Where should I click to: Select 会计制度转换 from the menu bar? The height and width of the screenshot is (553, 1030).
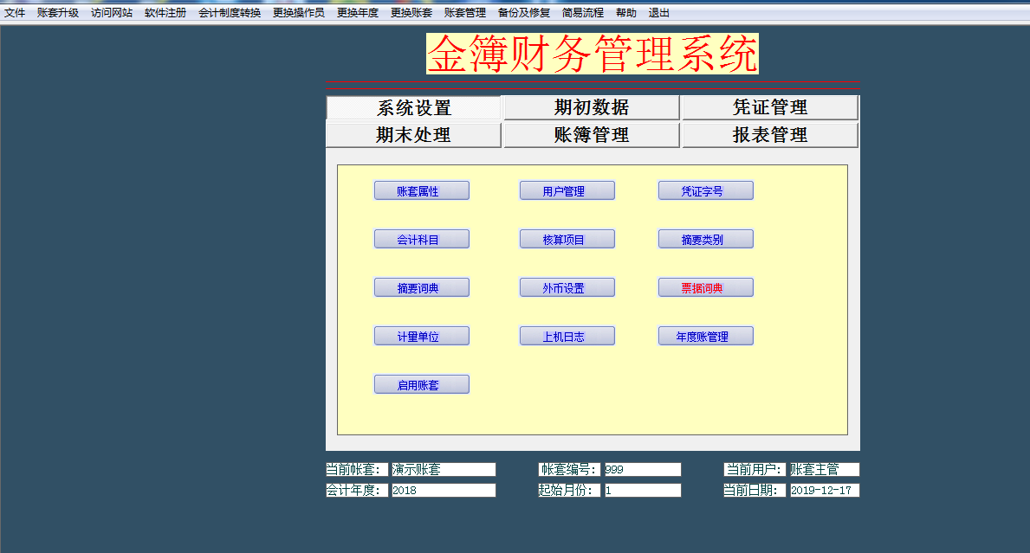click(230, 12)
